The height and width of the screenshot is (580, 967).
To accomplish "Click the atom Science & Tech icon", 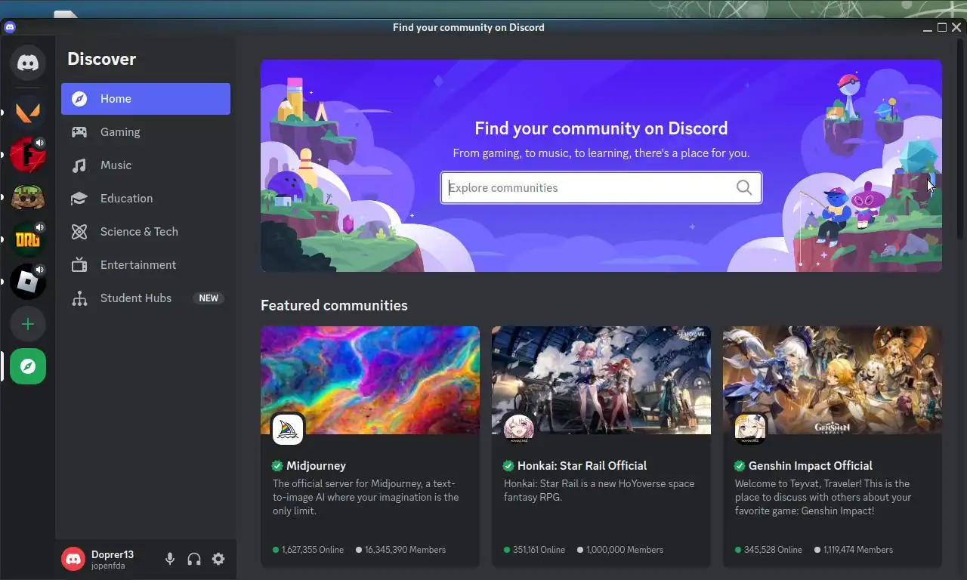I will tap(79, 232).
